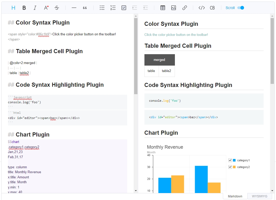Click the '$$chart' line in editor

(x=13, y=142)
